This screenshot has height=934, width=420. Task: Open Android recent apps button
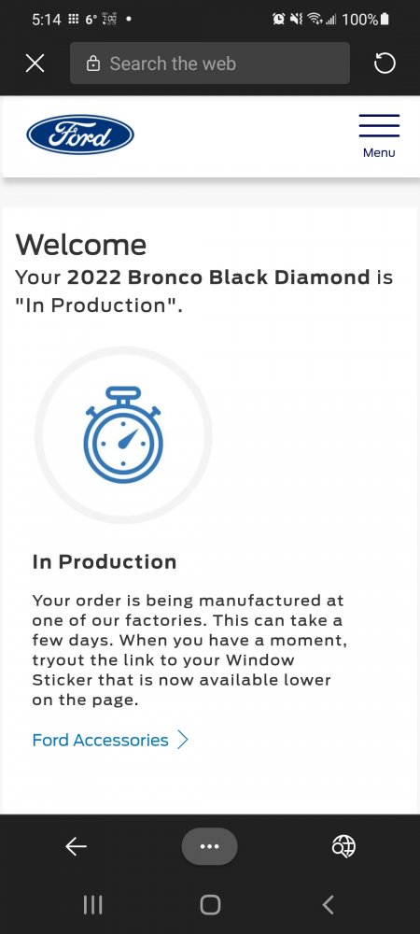pyautogui.click(x=92, y=905)
